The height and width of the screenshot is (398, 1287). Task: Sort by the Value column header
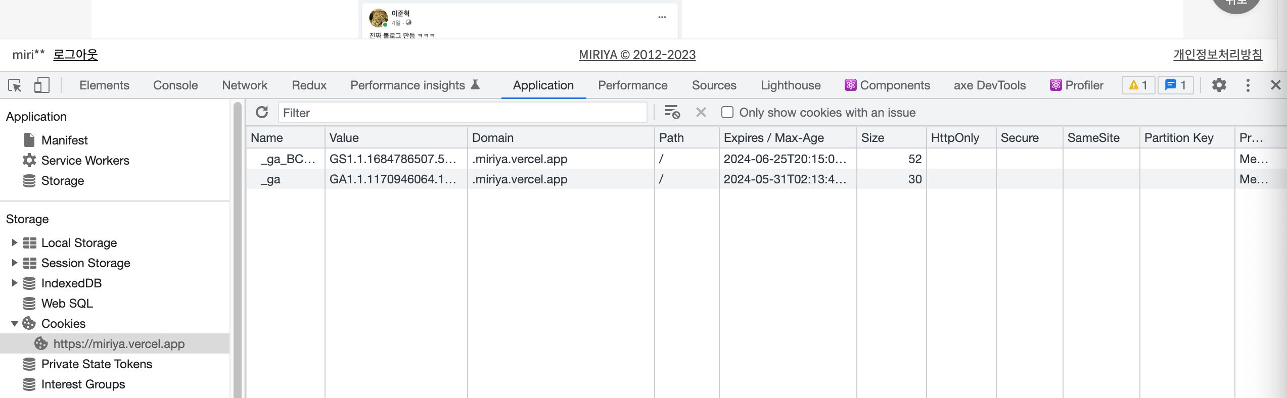point(396,137)
